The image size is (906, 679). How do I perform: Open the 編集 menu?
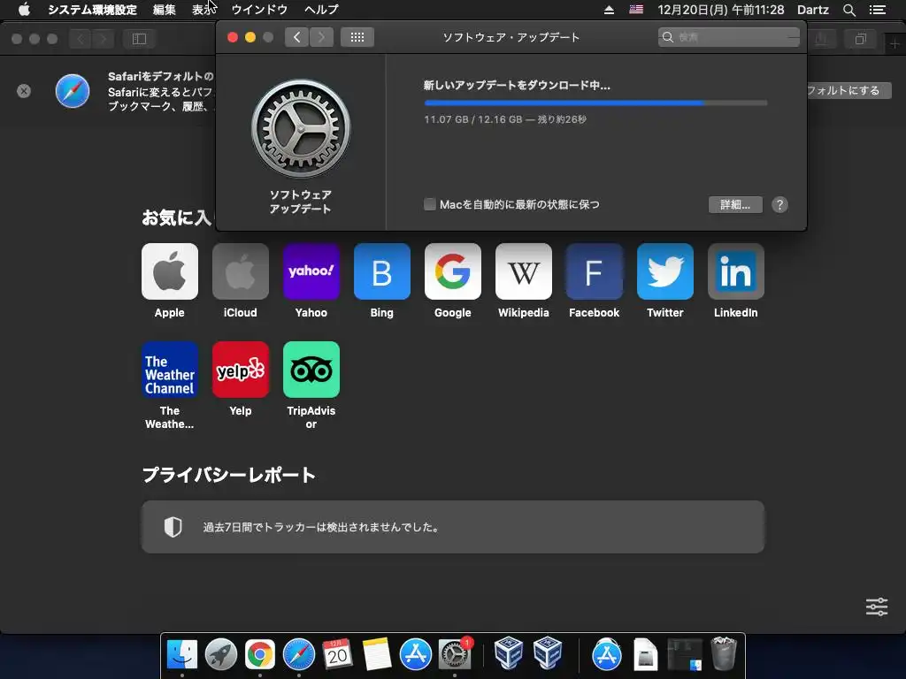tap(164, 9)
